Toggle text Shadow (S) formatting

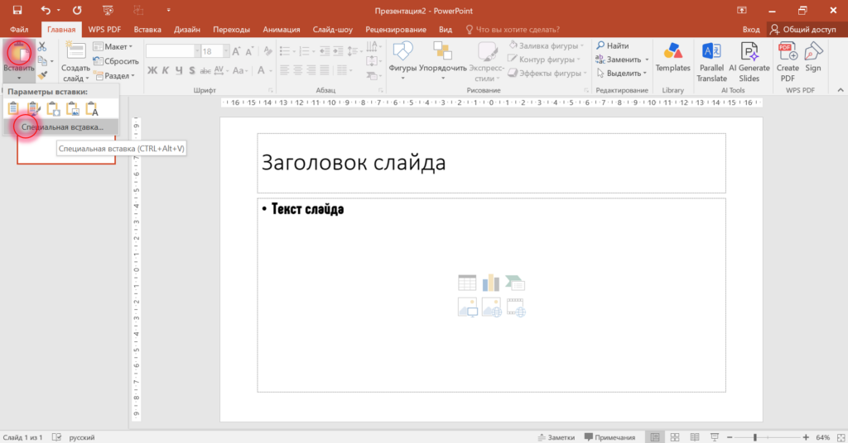191,70
